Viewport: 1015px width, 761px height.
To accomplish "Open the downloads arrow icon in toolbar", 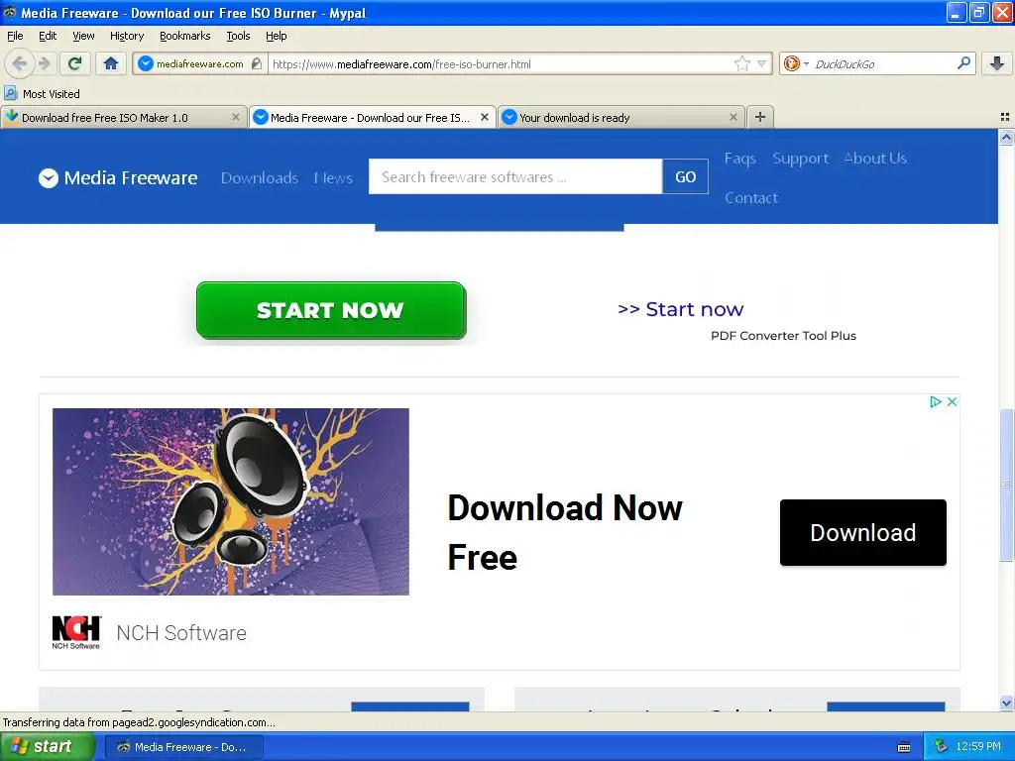I will click(x=997, y=63).
